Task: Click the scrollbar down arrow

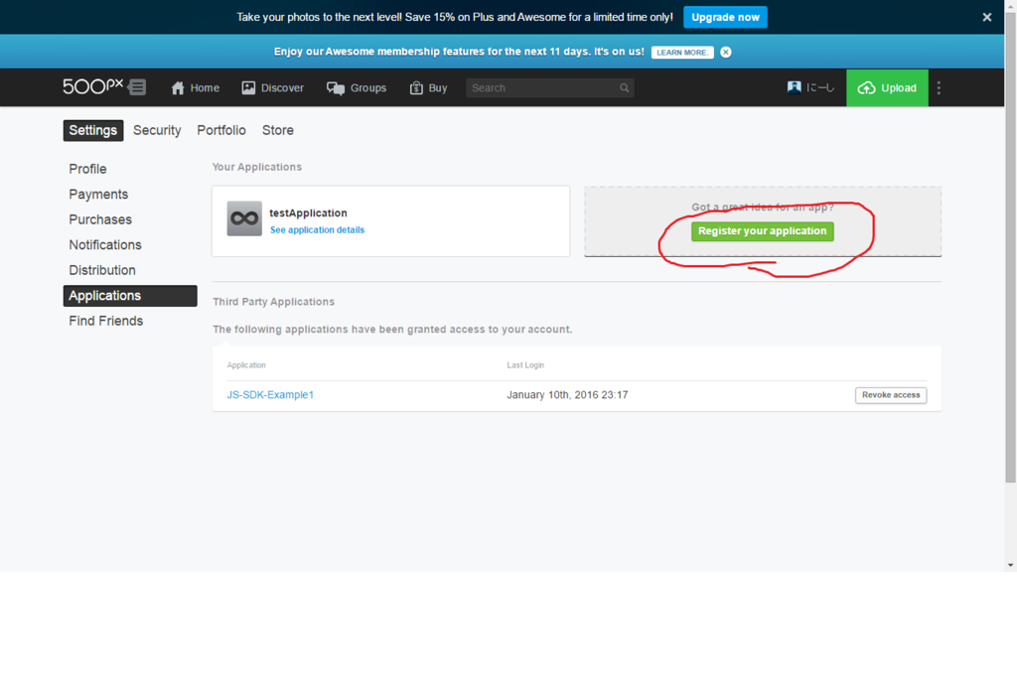Action: [1010, 565]
